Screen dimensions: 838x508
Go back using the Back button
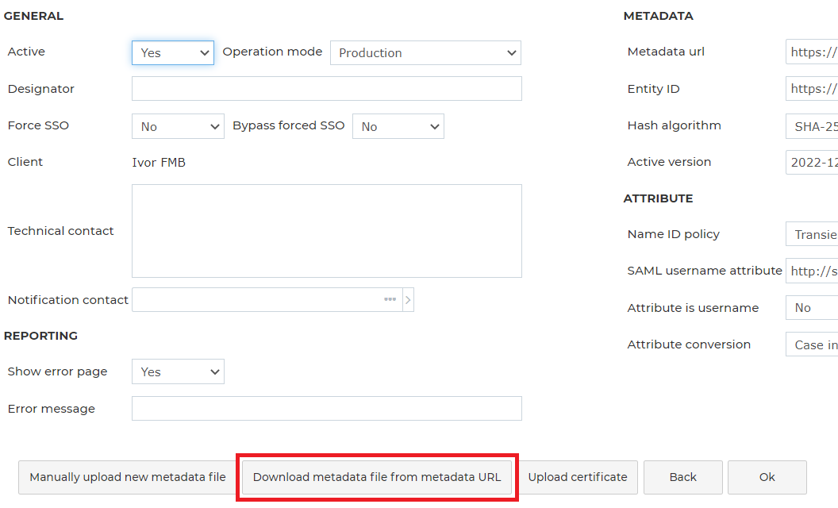[683, 477]
